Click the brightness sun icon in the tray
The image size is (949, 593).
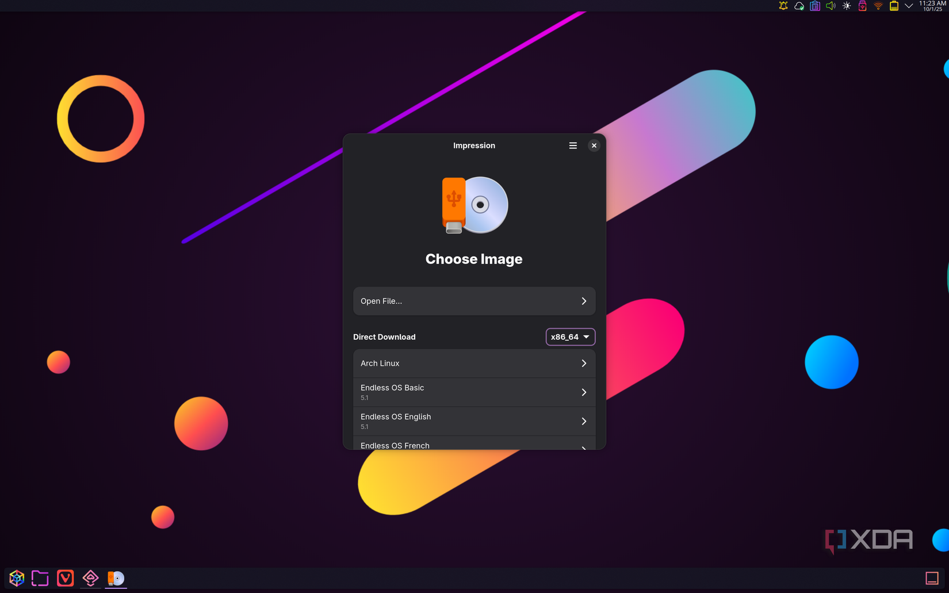coord(847,6)
